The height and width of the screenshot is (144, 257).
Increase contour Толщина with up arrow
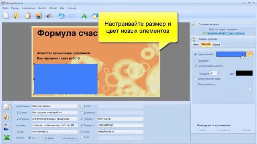click(x=218, y=72)
